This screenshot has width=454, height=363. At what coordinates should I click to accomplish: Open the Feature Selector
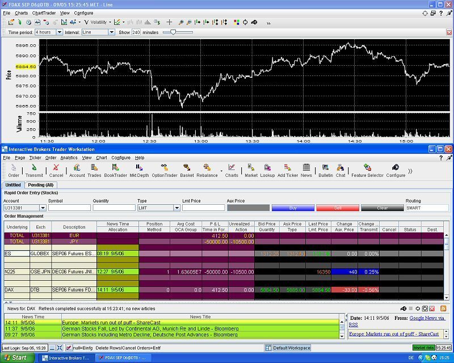(x=366, y=168)
